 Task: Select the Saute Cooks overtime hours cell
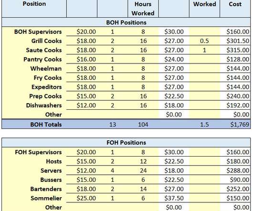(204, 50)
